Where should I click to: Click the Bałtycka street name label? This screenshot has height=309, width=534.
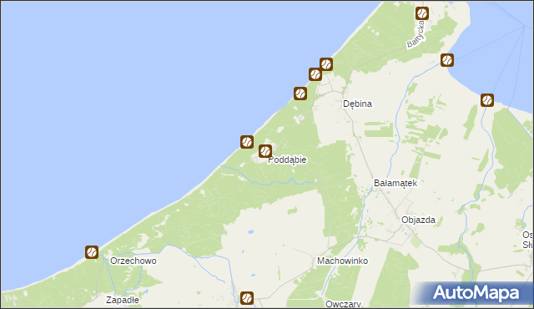pyautogui.click(x=416, y=34)
